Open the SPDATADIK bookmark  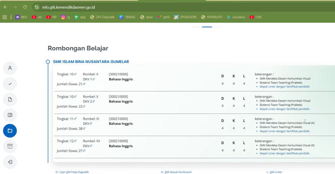click(185, 17)
